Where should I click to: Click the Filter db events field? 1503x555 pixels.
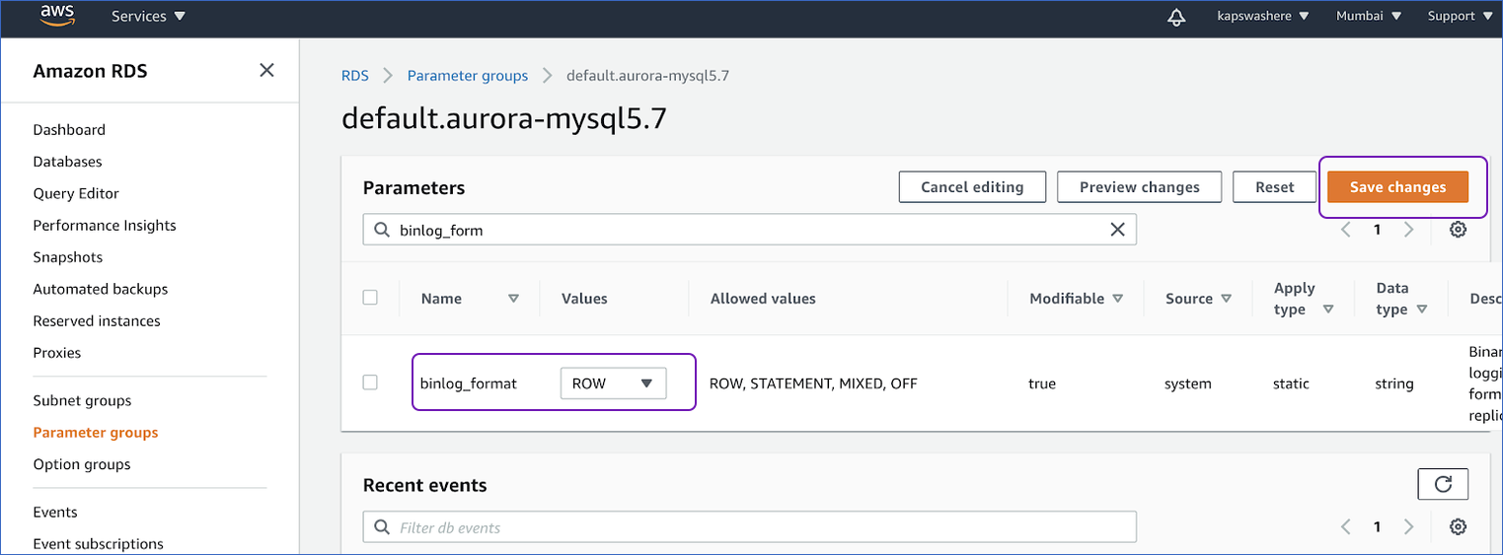click(x=750, y=526)
